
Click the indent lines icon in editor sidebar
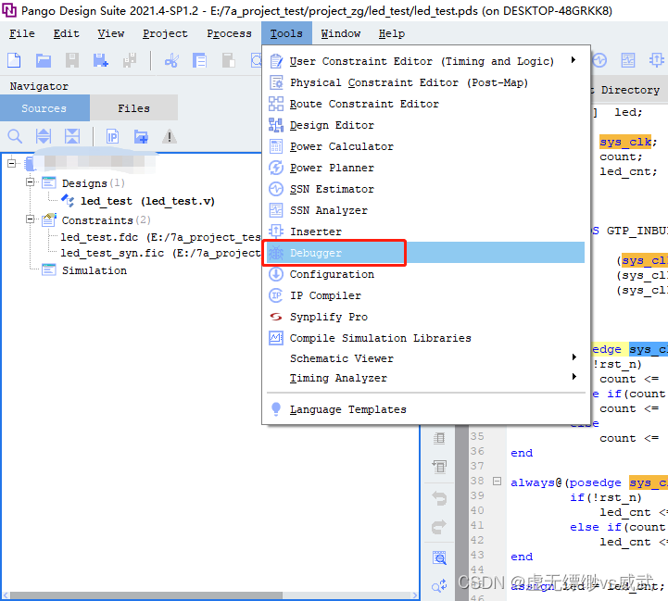[439, 438]
